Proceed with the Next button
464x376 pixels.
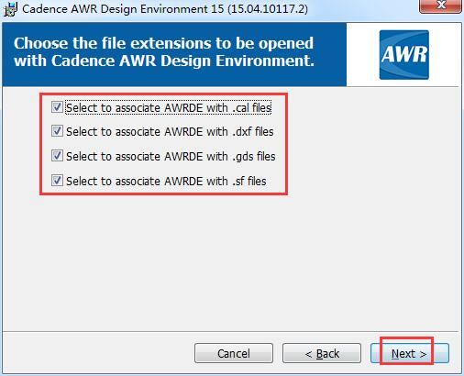click(x=410, y=353)
